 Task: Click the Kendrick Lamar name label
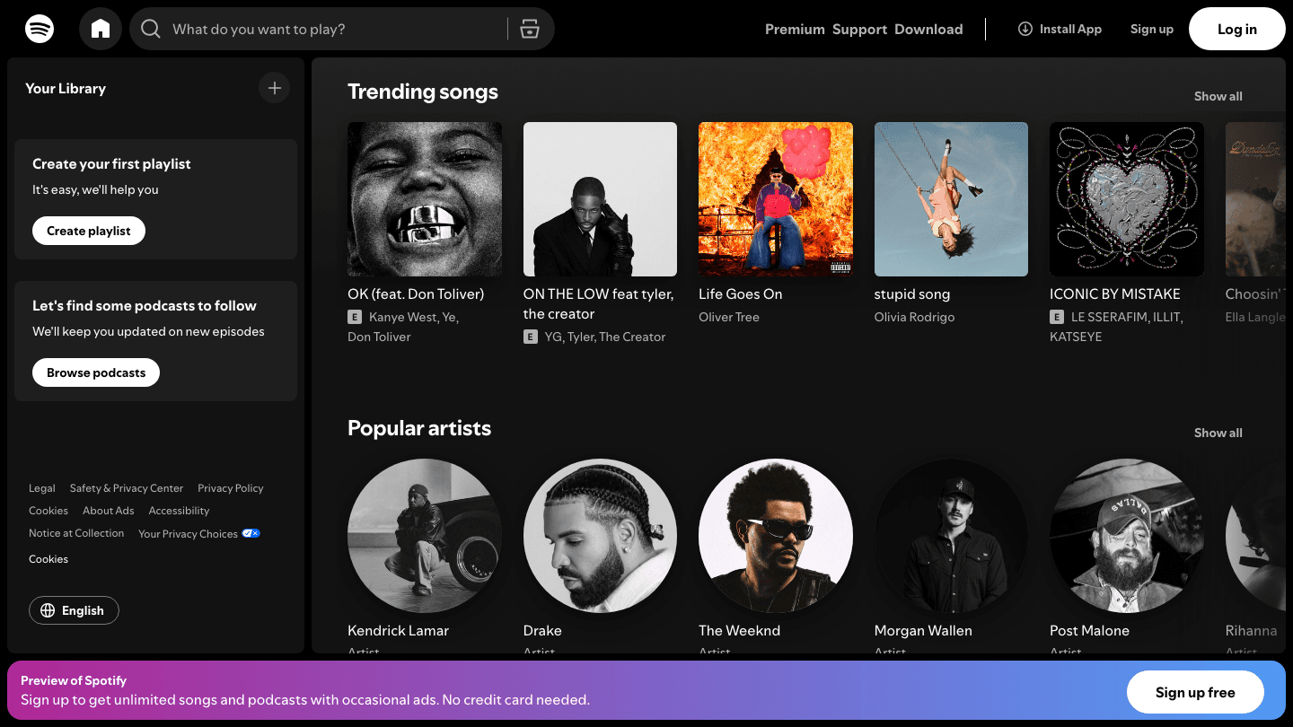pyautogui.click(x=399, y=630)
